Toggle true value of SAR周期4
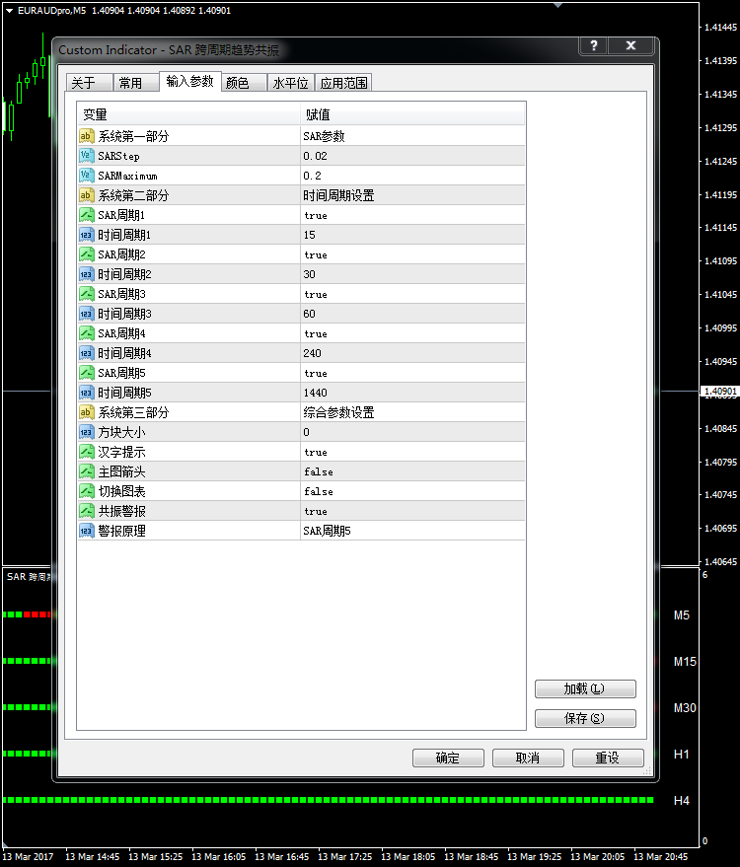 tap(412, 333)
